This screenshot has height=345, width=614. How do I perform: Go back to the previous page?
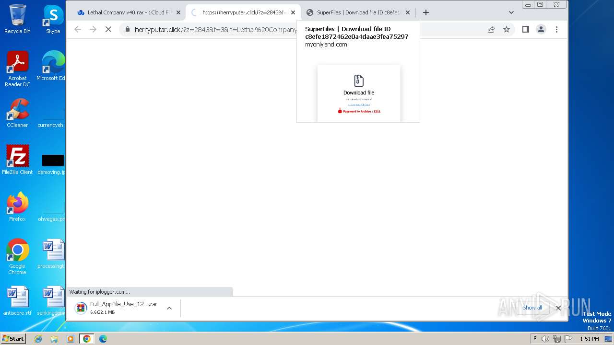(78, 29)
